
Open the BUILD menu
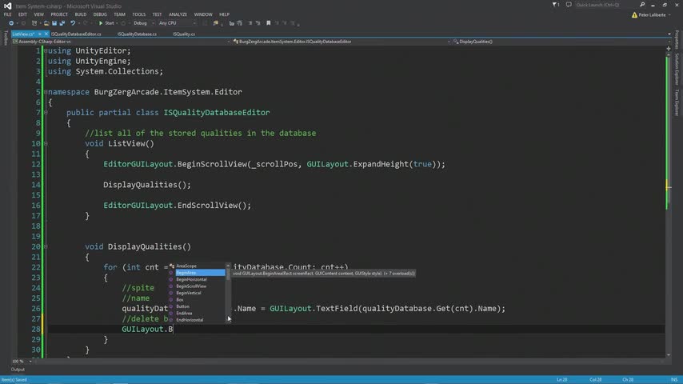click(81, 14)
